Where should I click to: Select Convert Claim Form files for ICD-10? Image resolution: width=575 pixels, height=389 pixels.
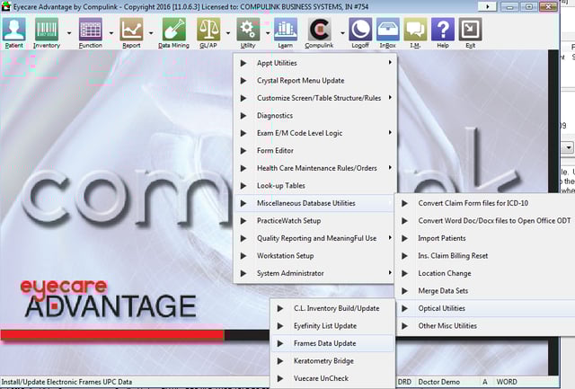(485, 203)
